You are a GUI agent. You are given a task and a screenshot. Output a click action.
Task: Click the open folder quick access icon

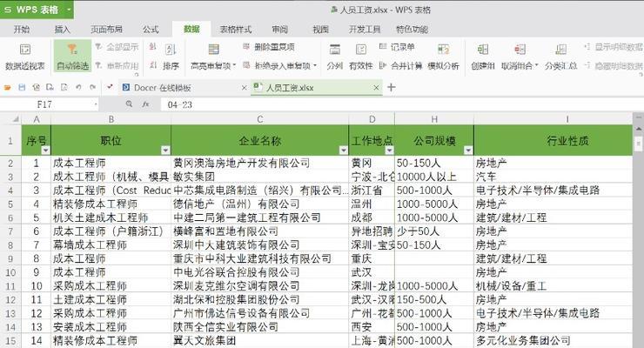[x=7, y=87]
